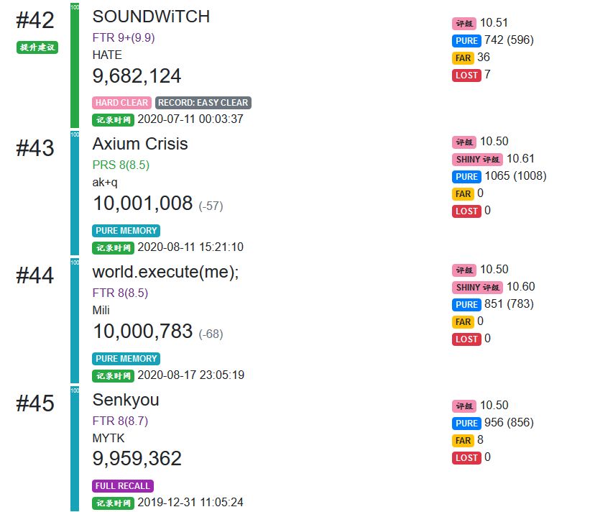This screenshot has height=512, width=590.
Task: Click the PRS 8(8.5) difficulty label
Action: [x=121, y=165]
